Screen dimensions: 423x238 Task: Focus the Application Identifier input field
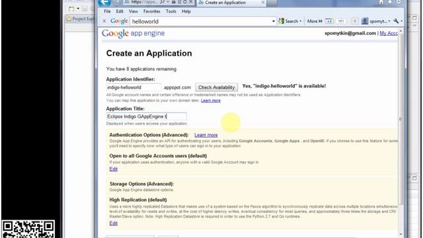134,87
